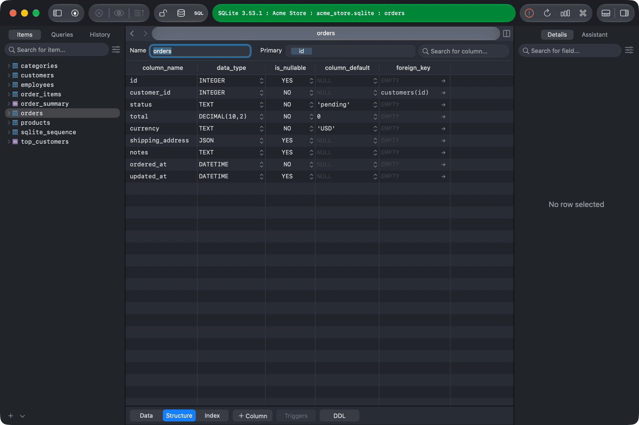Open the bar chart metrics icon
Screen dimensions: 639x425
pos(565,13)
